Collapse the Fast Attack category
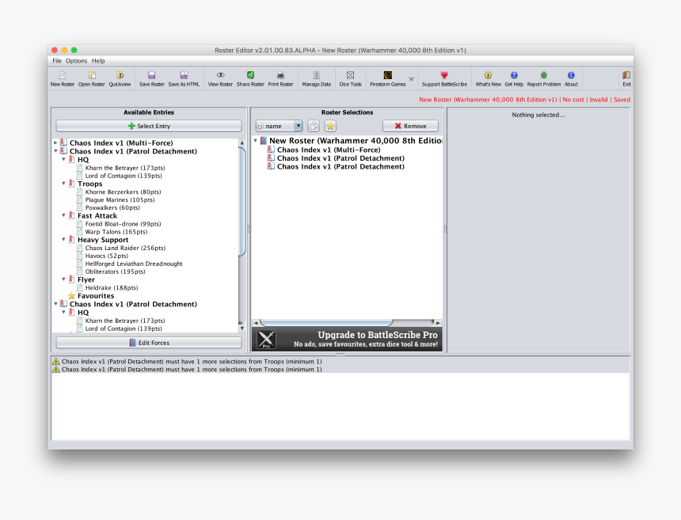 [64, 215]
